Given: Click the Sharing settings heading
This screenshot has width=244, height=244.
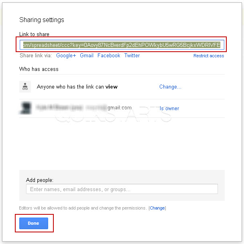Looking at the screenshot, I should [42, 20].
